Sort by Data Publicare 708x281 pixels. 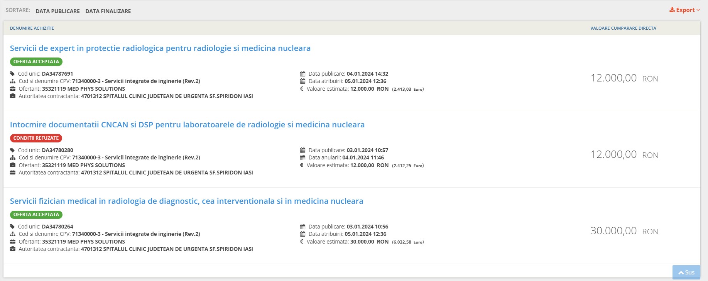pyautogui.click(x=58, y=11)
